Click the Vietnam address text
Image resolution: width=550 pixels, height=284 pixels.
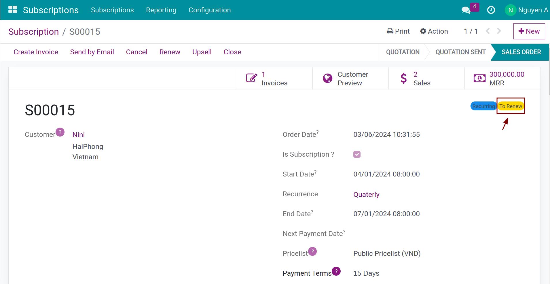pyautogui.click(x=86, y=157)
